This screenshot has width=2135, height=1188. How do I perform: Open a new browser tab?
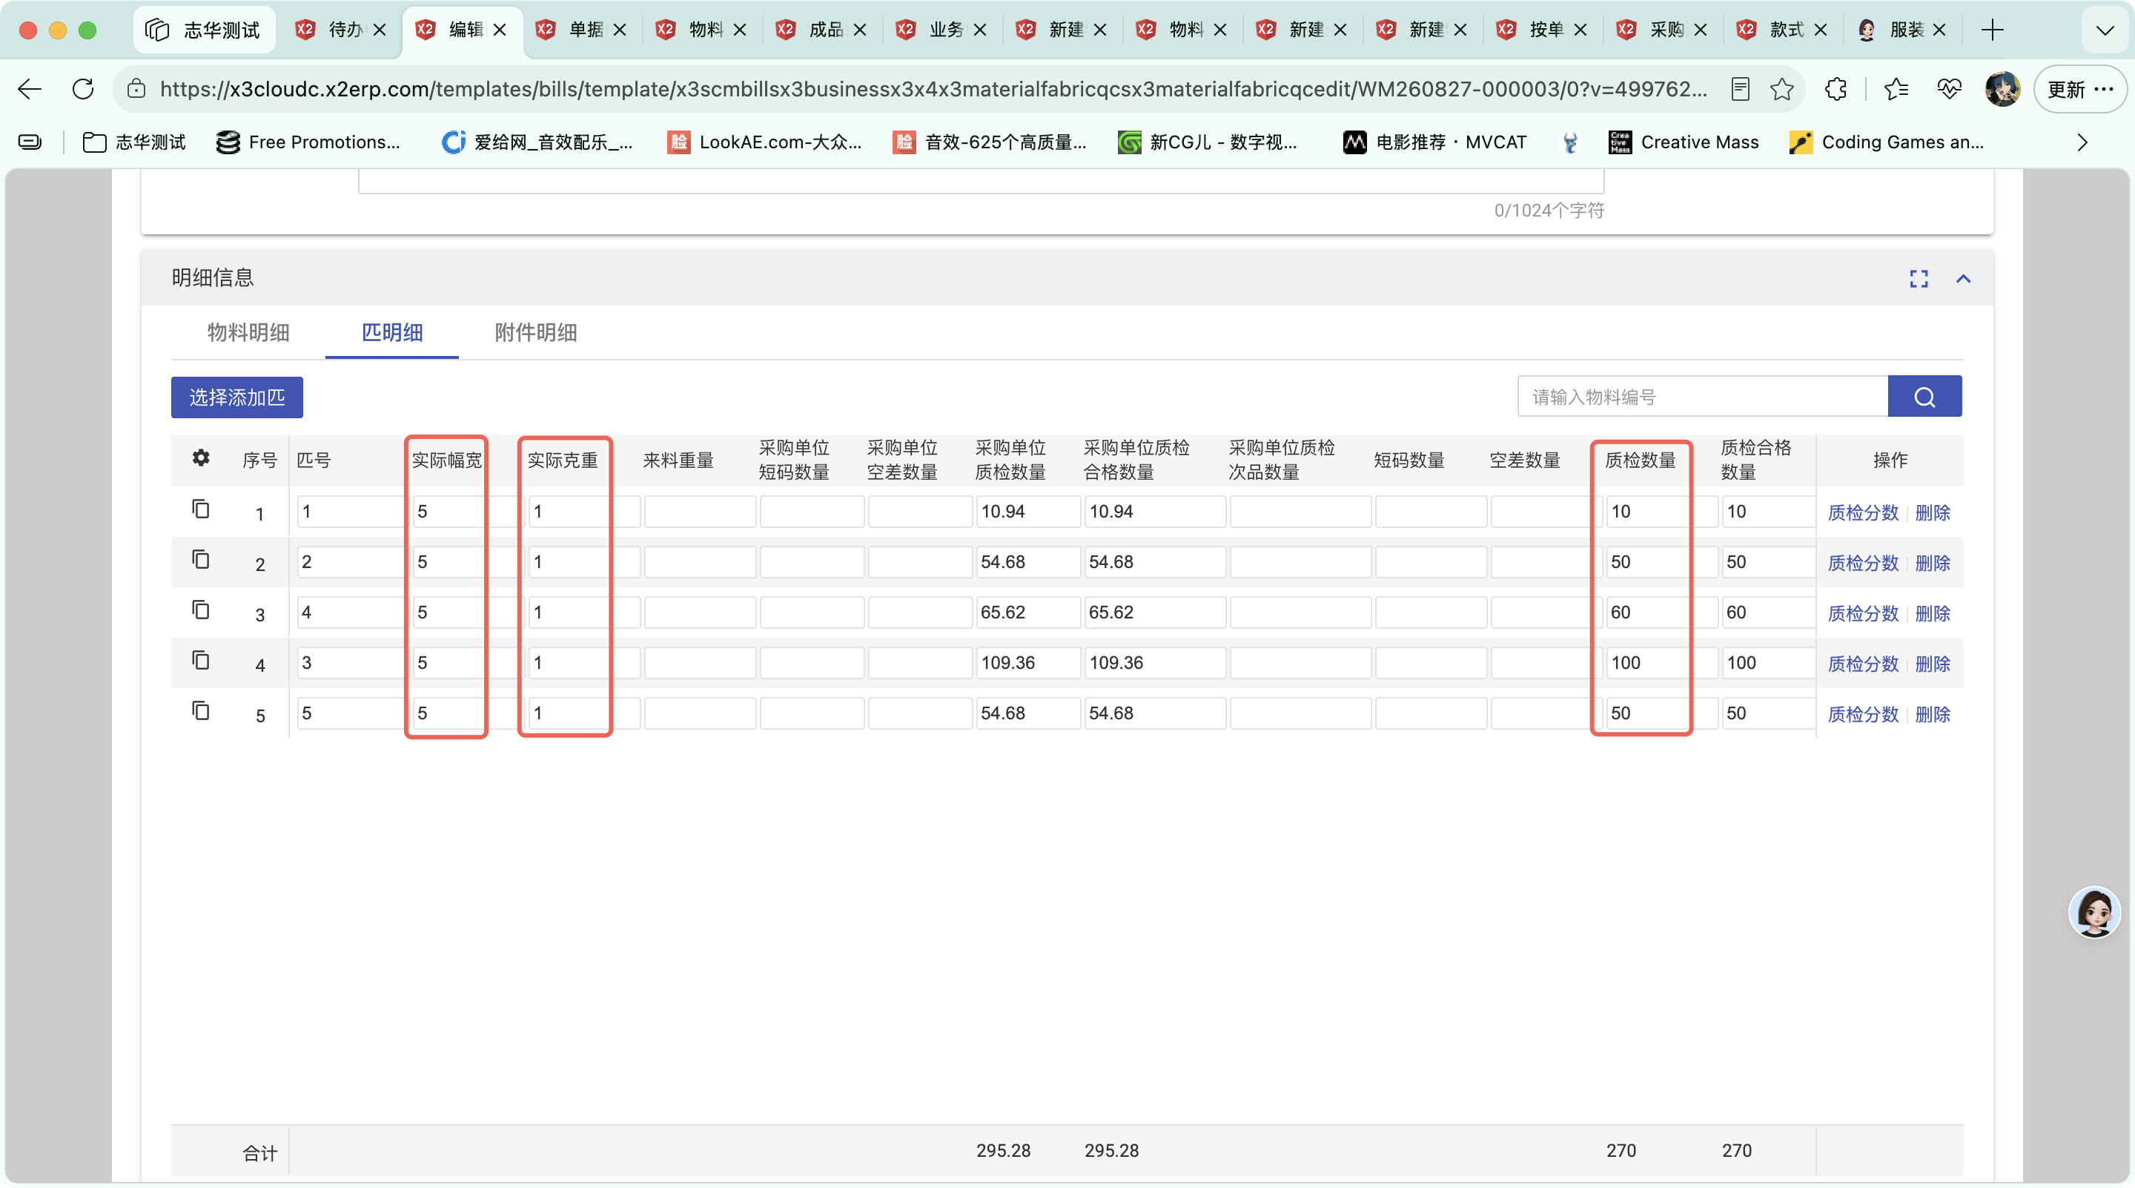click(1993, 30)
